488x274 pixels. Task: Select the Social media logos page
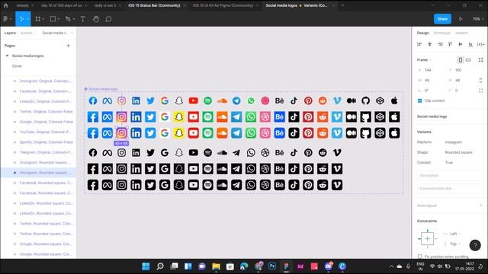click(x=27, y=56)
